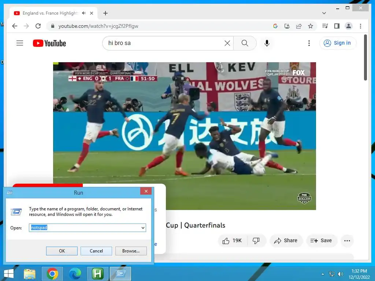375x281 pixels.
Task: Open volume icon in system tray
Action: (x=340, y=274)
